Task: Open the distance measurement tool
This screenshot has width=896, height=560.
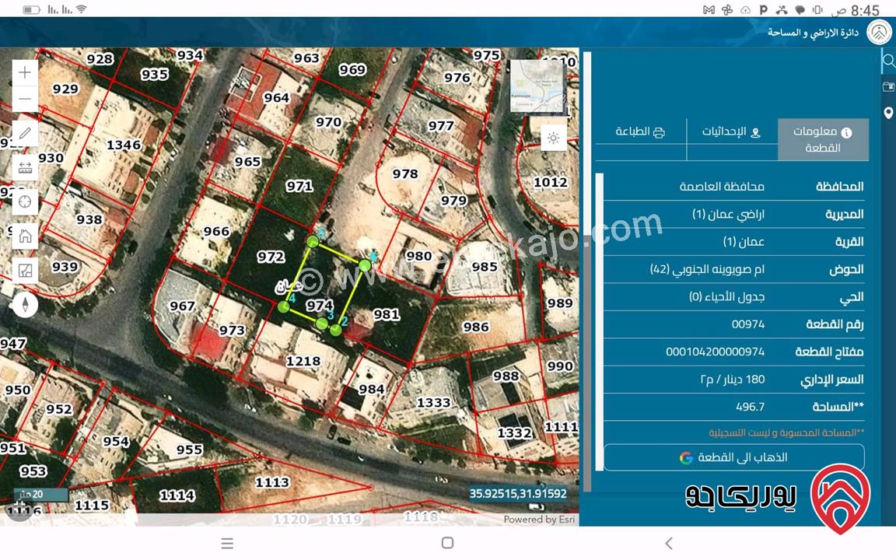Action: [x=25, y=167]
